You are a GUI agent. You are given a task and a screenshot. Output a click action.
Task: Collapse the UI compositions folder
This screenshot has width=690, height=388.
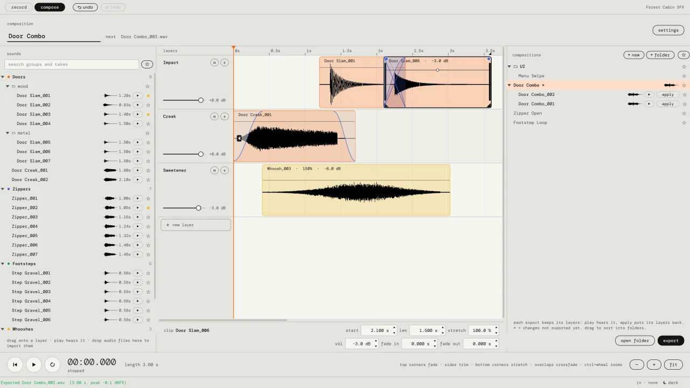pyautogui.click(x=509, y=67)
